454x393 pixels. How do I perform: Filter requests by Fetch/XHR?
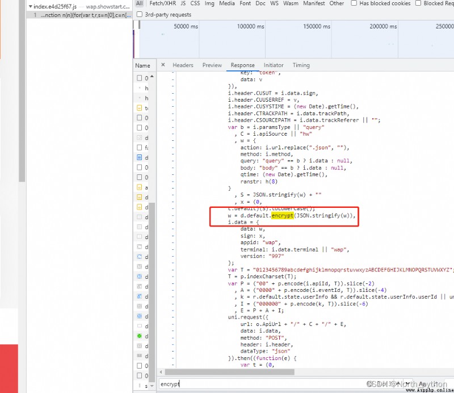click(x=162, y=3)
